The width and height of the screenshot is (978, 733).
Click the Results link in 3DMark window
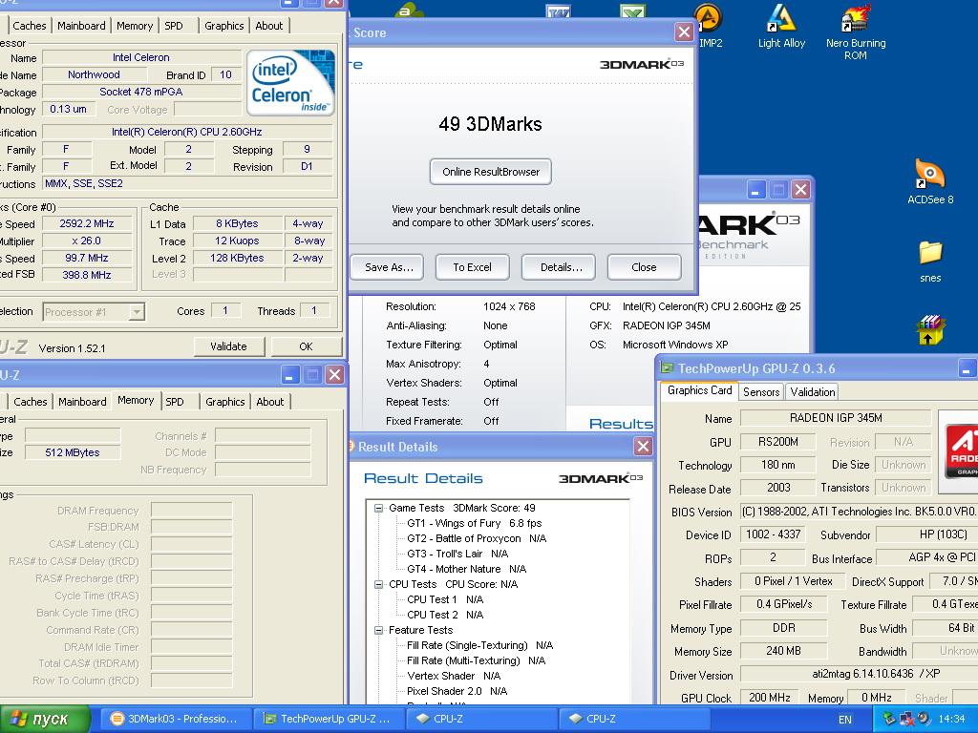pos(621,424)
